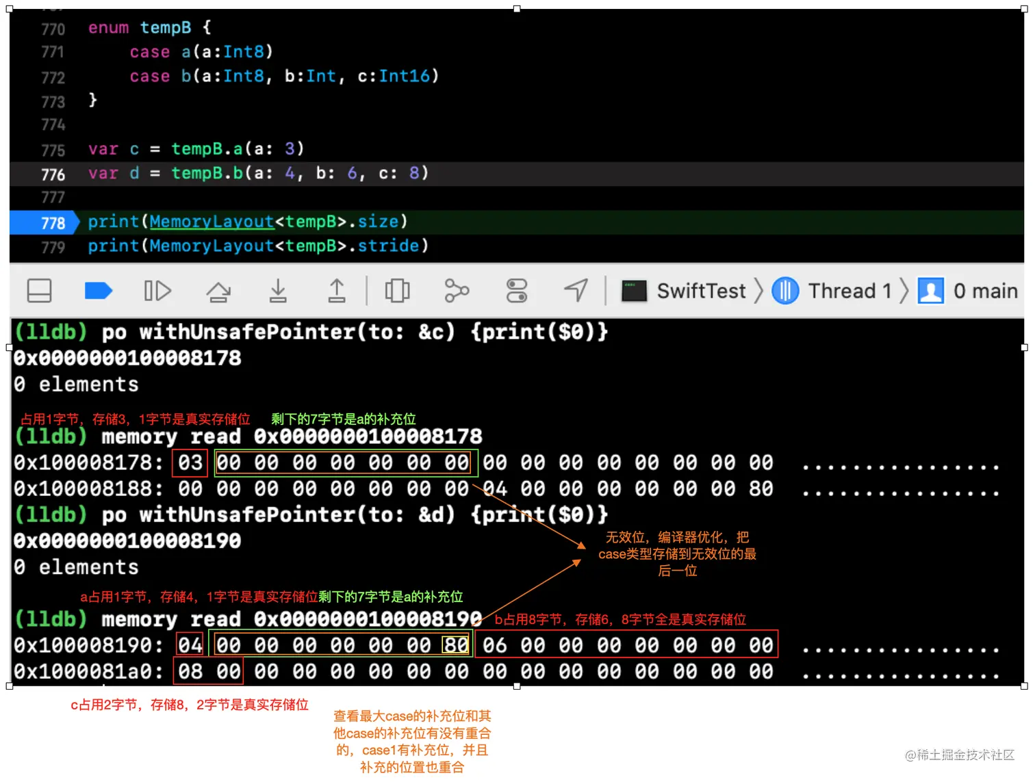This screenshot has width=1035, height=782.
Task: Click line number 770 in gutter
Action: tap(53, 29)
